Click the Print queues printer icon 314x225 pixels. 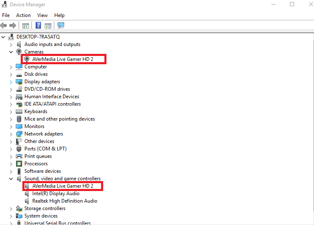(x=19, y=156)
